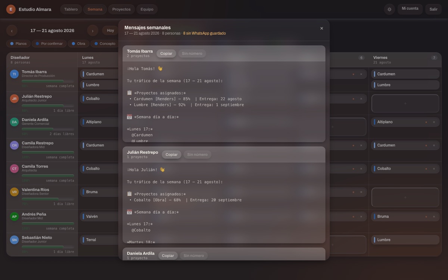Copy Daniela Ardila's weekly message
448x280 pixels.
click(x=168, y=256)
